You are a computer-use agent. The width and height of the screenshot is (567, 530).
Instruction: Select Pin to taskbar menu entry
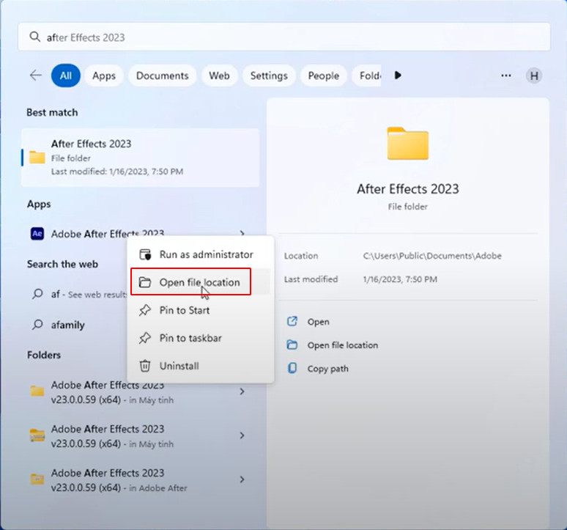coord(190,338)
